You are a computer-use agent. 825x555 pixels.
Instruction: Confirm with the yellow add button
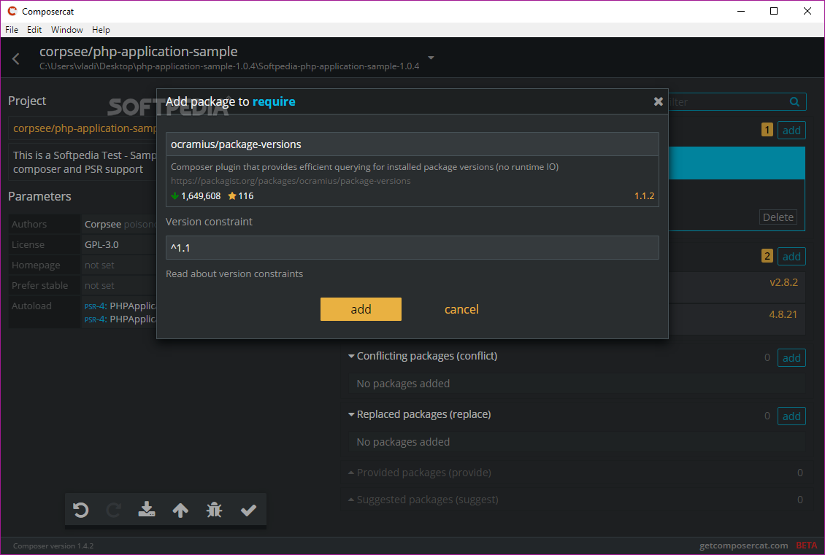point(361,309)
